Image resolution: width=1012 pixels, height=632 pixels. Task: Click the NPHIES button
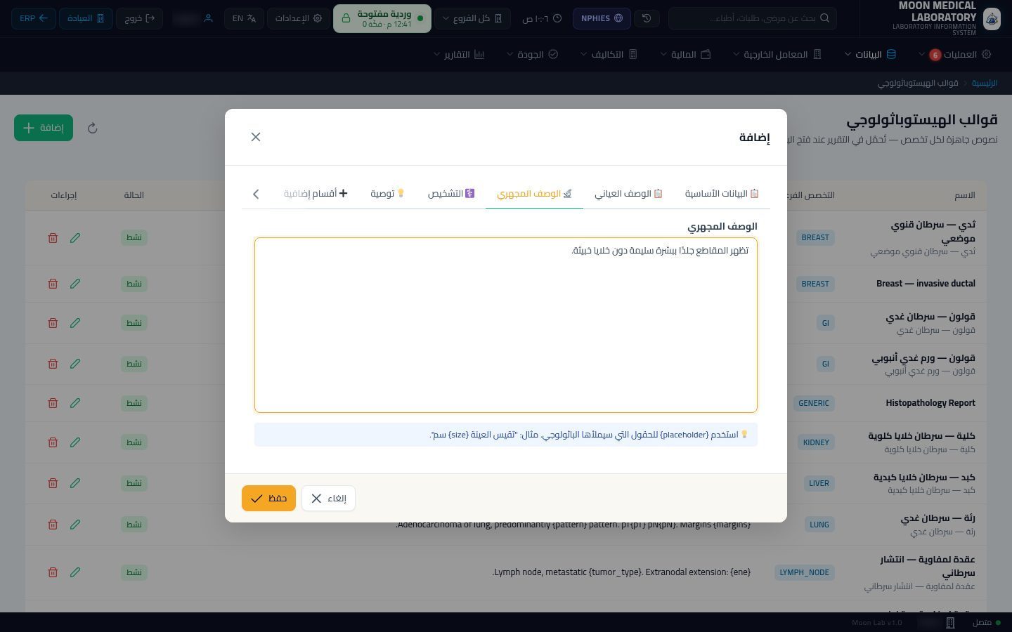[x=602, y=18]
